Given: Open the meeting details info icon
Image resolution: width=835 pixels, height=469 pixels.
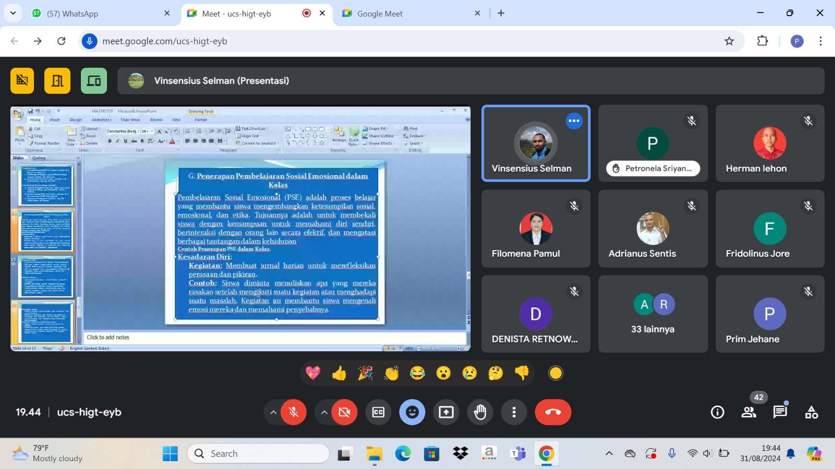Looking at the screenshot, I should pyautogui.click(x=718, y=412).
